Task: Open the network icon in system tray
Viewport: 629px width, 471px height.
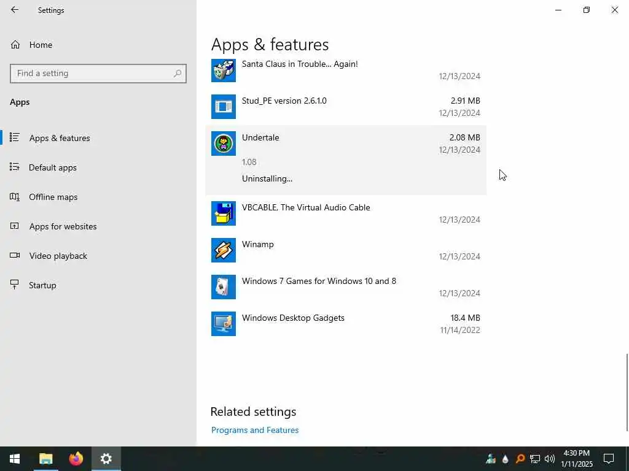Action: pyautogui.click(x=535, y=459)
